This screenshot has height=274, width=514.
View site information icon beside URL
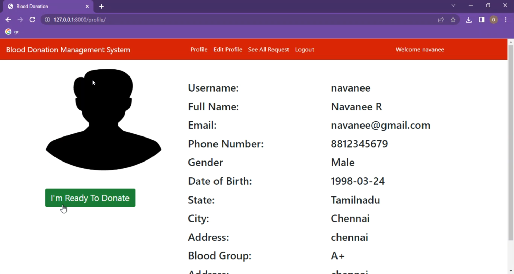pos(48,20)
